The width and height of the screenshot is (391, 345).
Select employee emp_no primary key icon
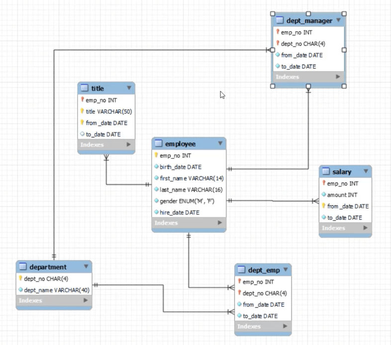tap(156, 155)
